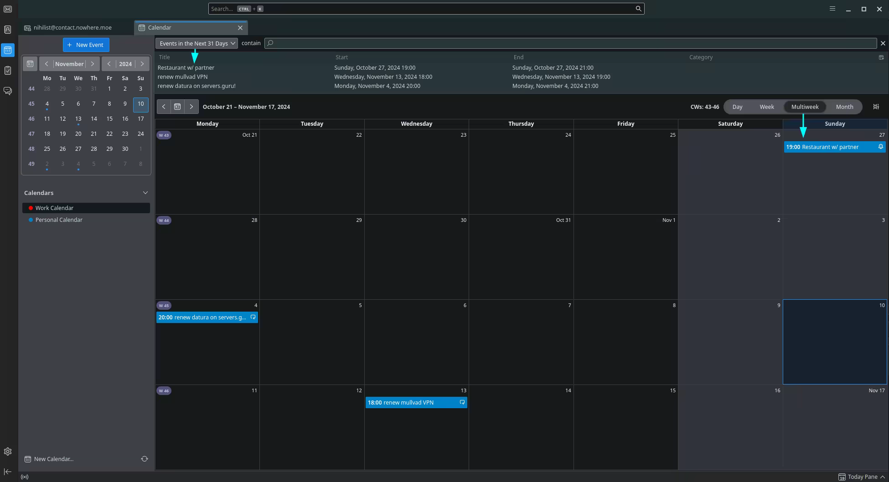Collapse the spaces toolbar

8,472
